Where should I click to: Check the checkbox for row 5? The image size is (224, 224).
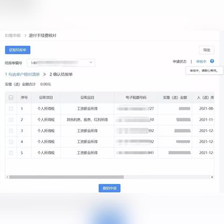(11, 153)
